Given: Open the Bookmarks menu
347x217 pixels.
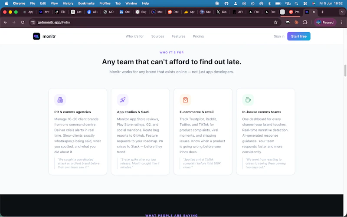Looking at the screenshot, I should [x=86, y=3].
